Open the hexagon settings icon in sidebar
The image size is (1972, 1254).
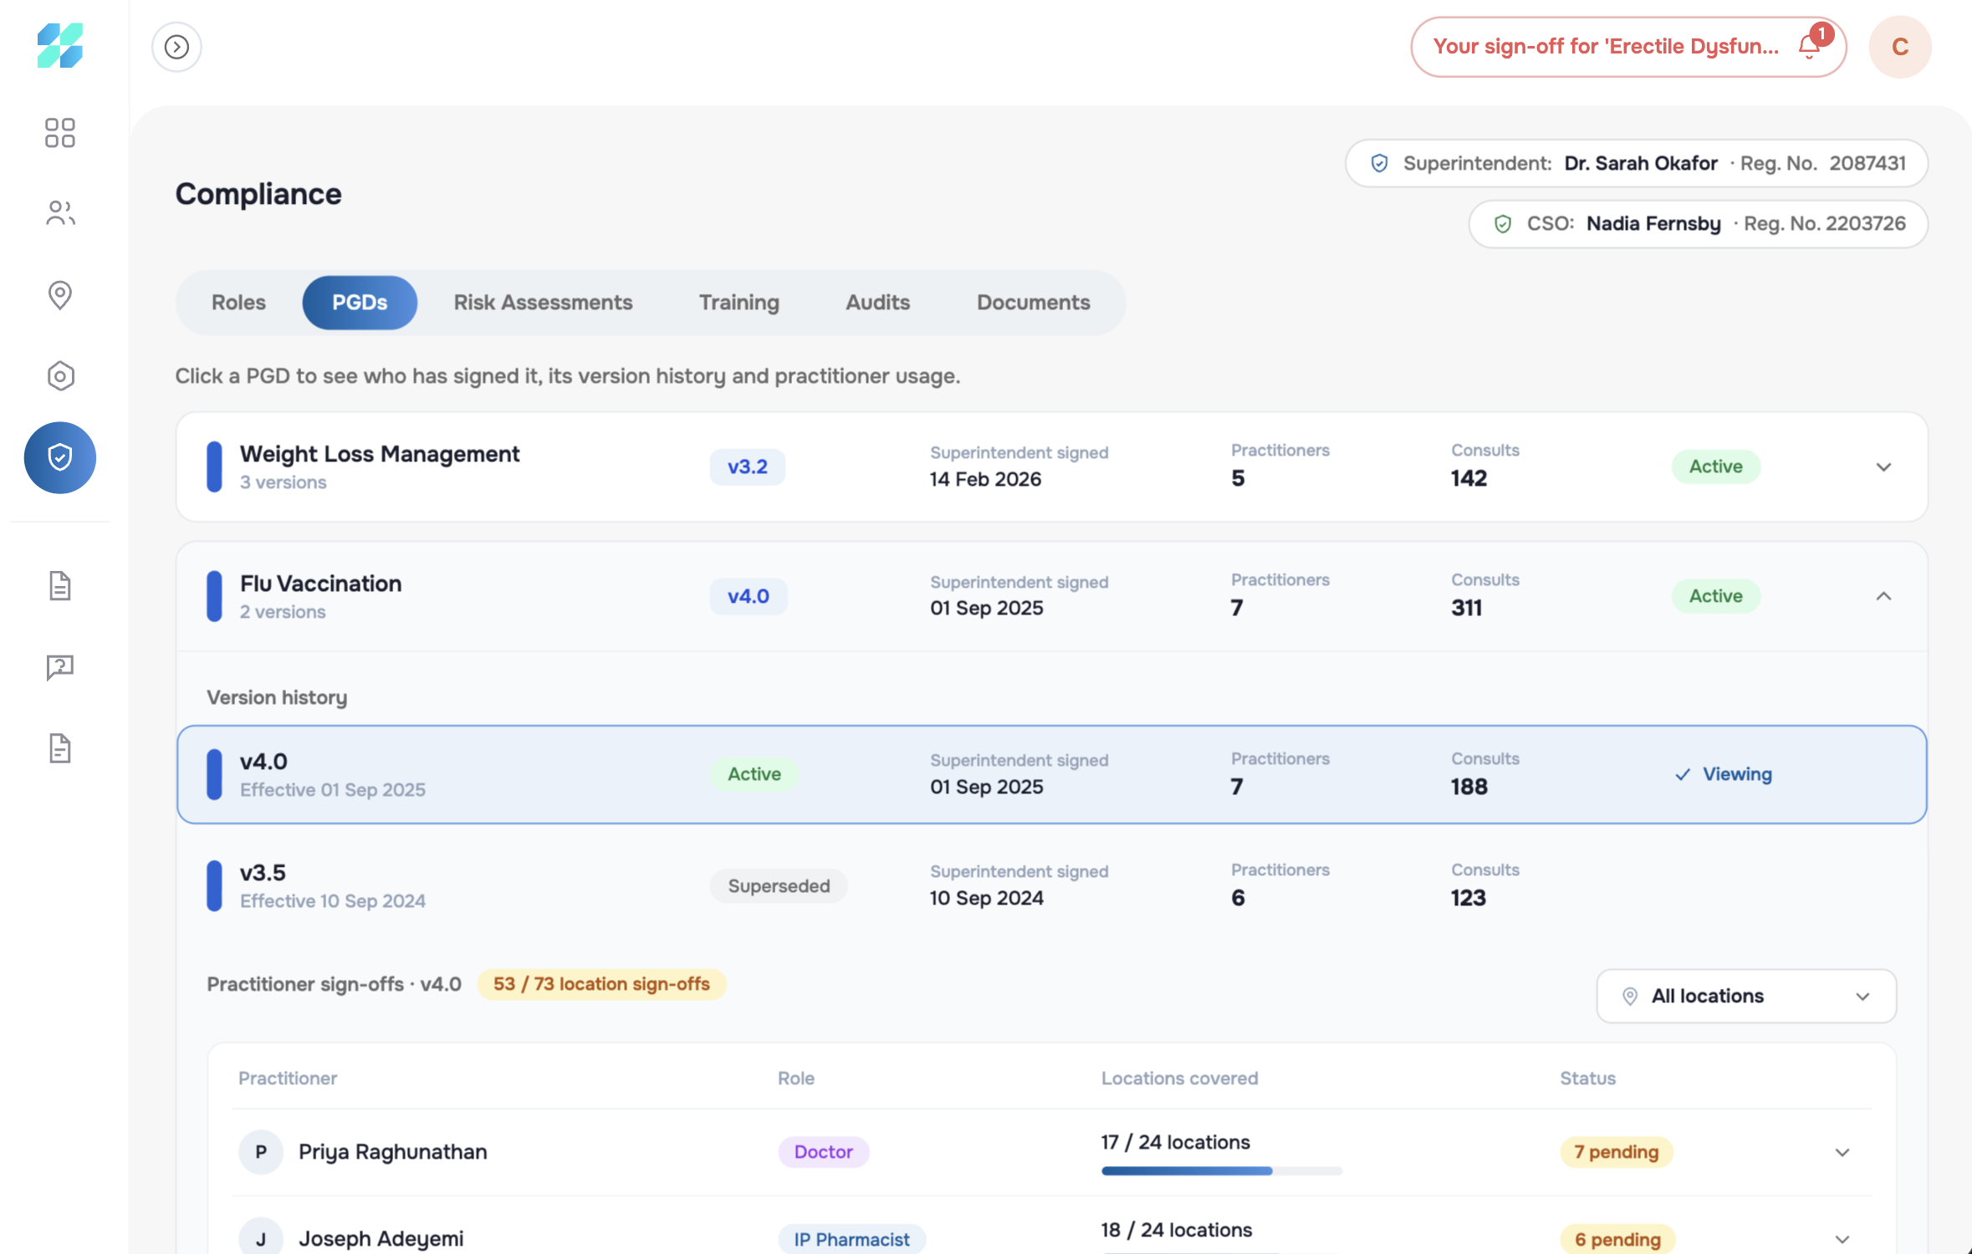(x=59, y=375)
